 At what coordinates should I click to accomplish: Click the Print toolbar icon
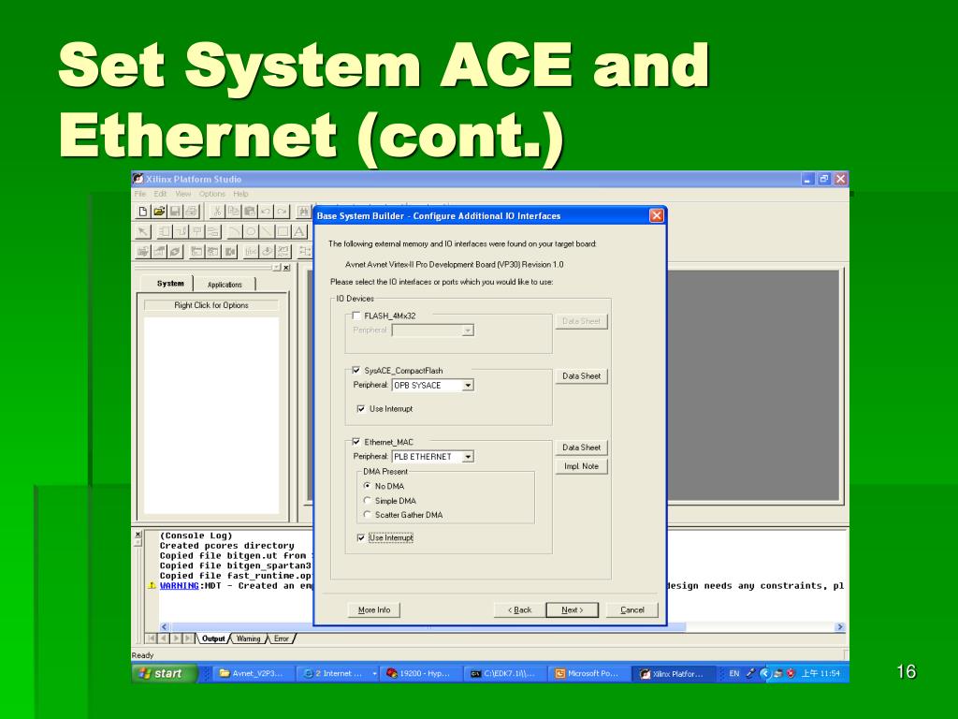[191, 212]
